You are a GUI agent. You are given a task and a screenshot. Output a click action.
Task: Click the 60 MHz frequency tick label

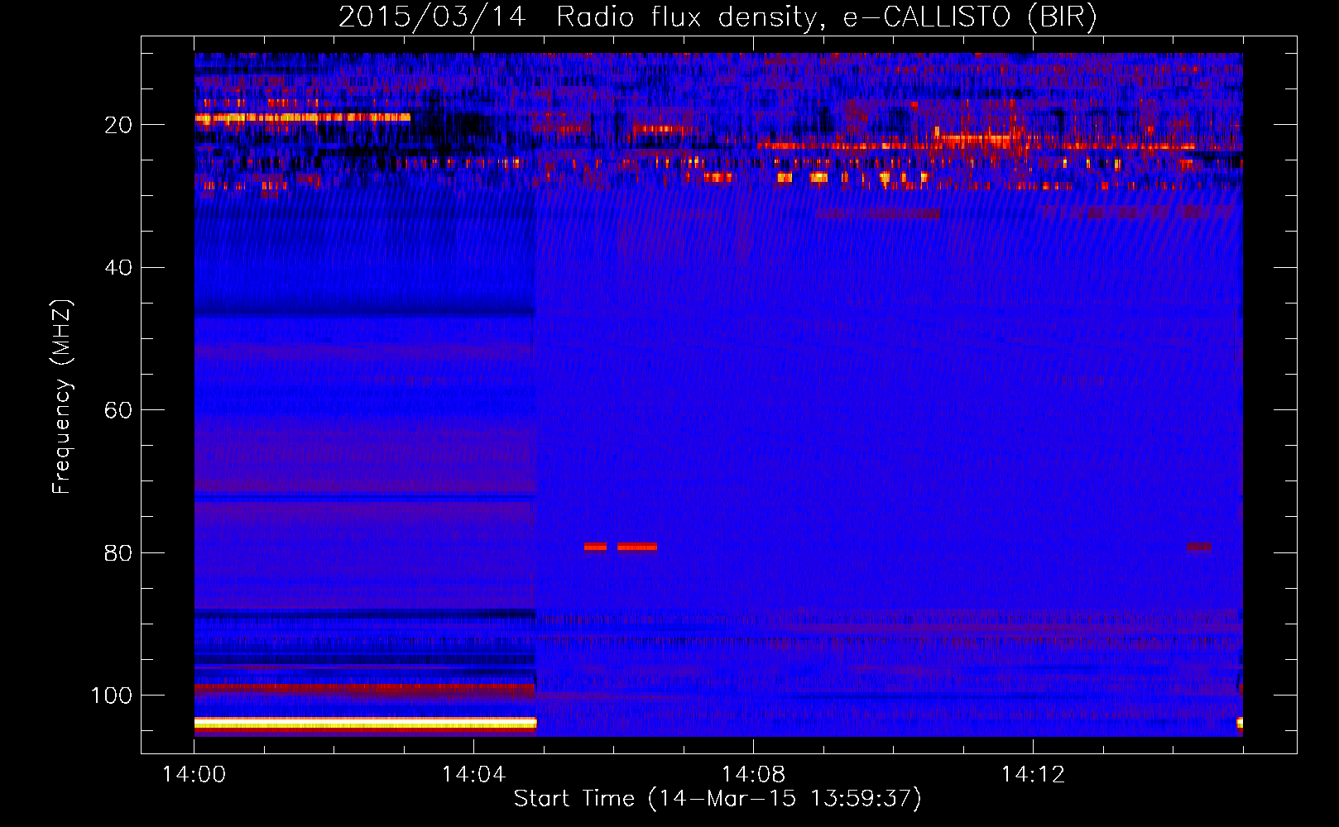tap(118, 410)
